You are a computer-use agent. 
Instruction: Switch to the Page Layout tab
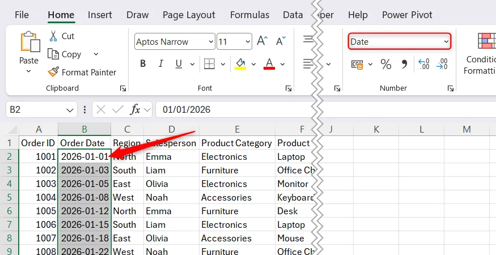(x=189, y=15)
